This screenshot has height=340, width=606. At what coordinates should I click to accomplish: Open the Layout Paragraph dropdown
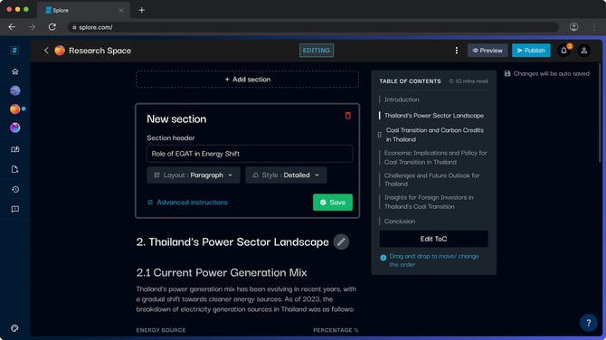click(x=194, y=175)
